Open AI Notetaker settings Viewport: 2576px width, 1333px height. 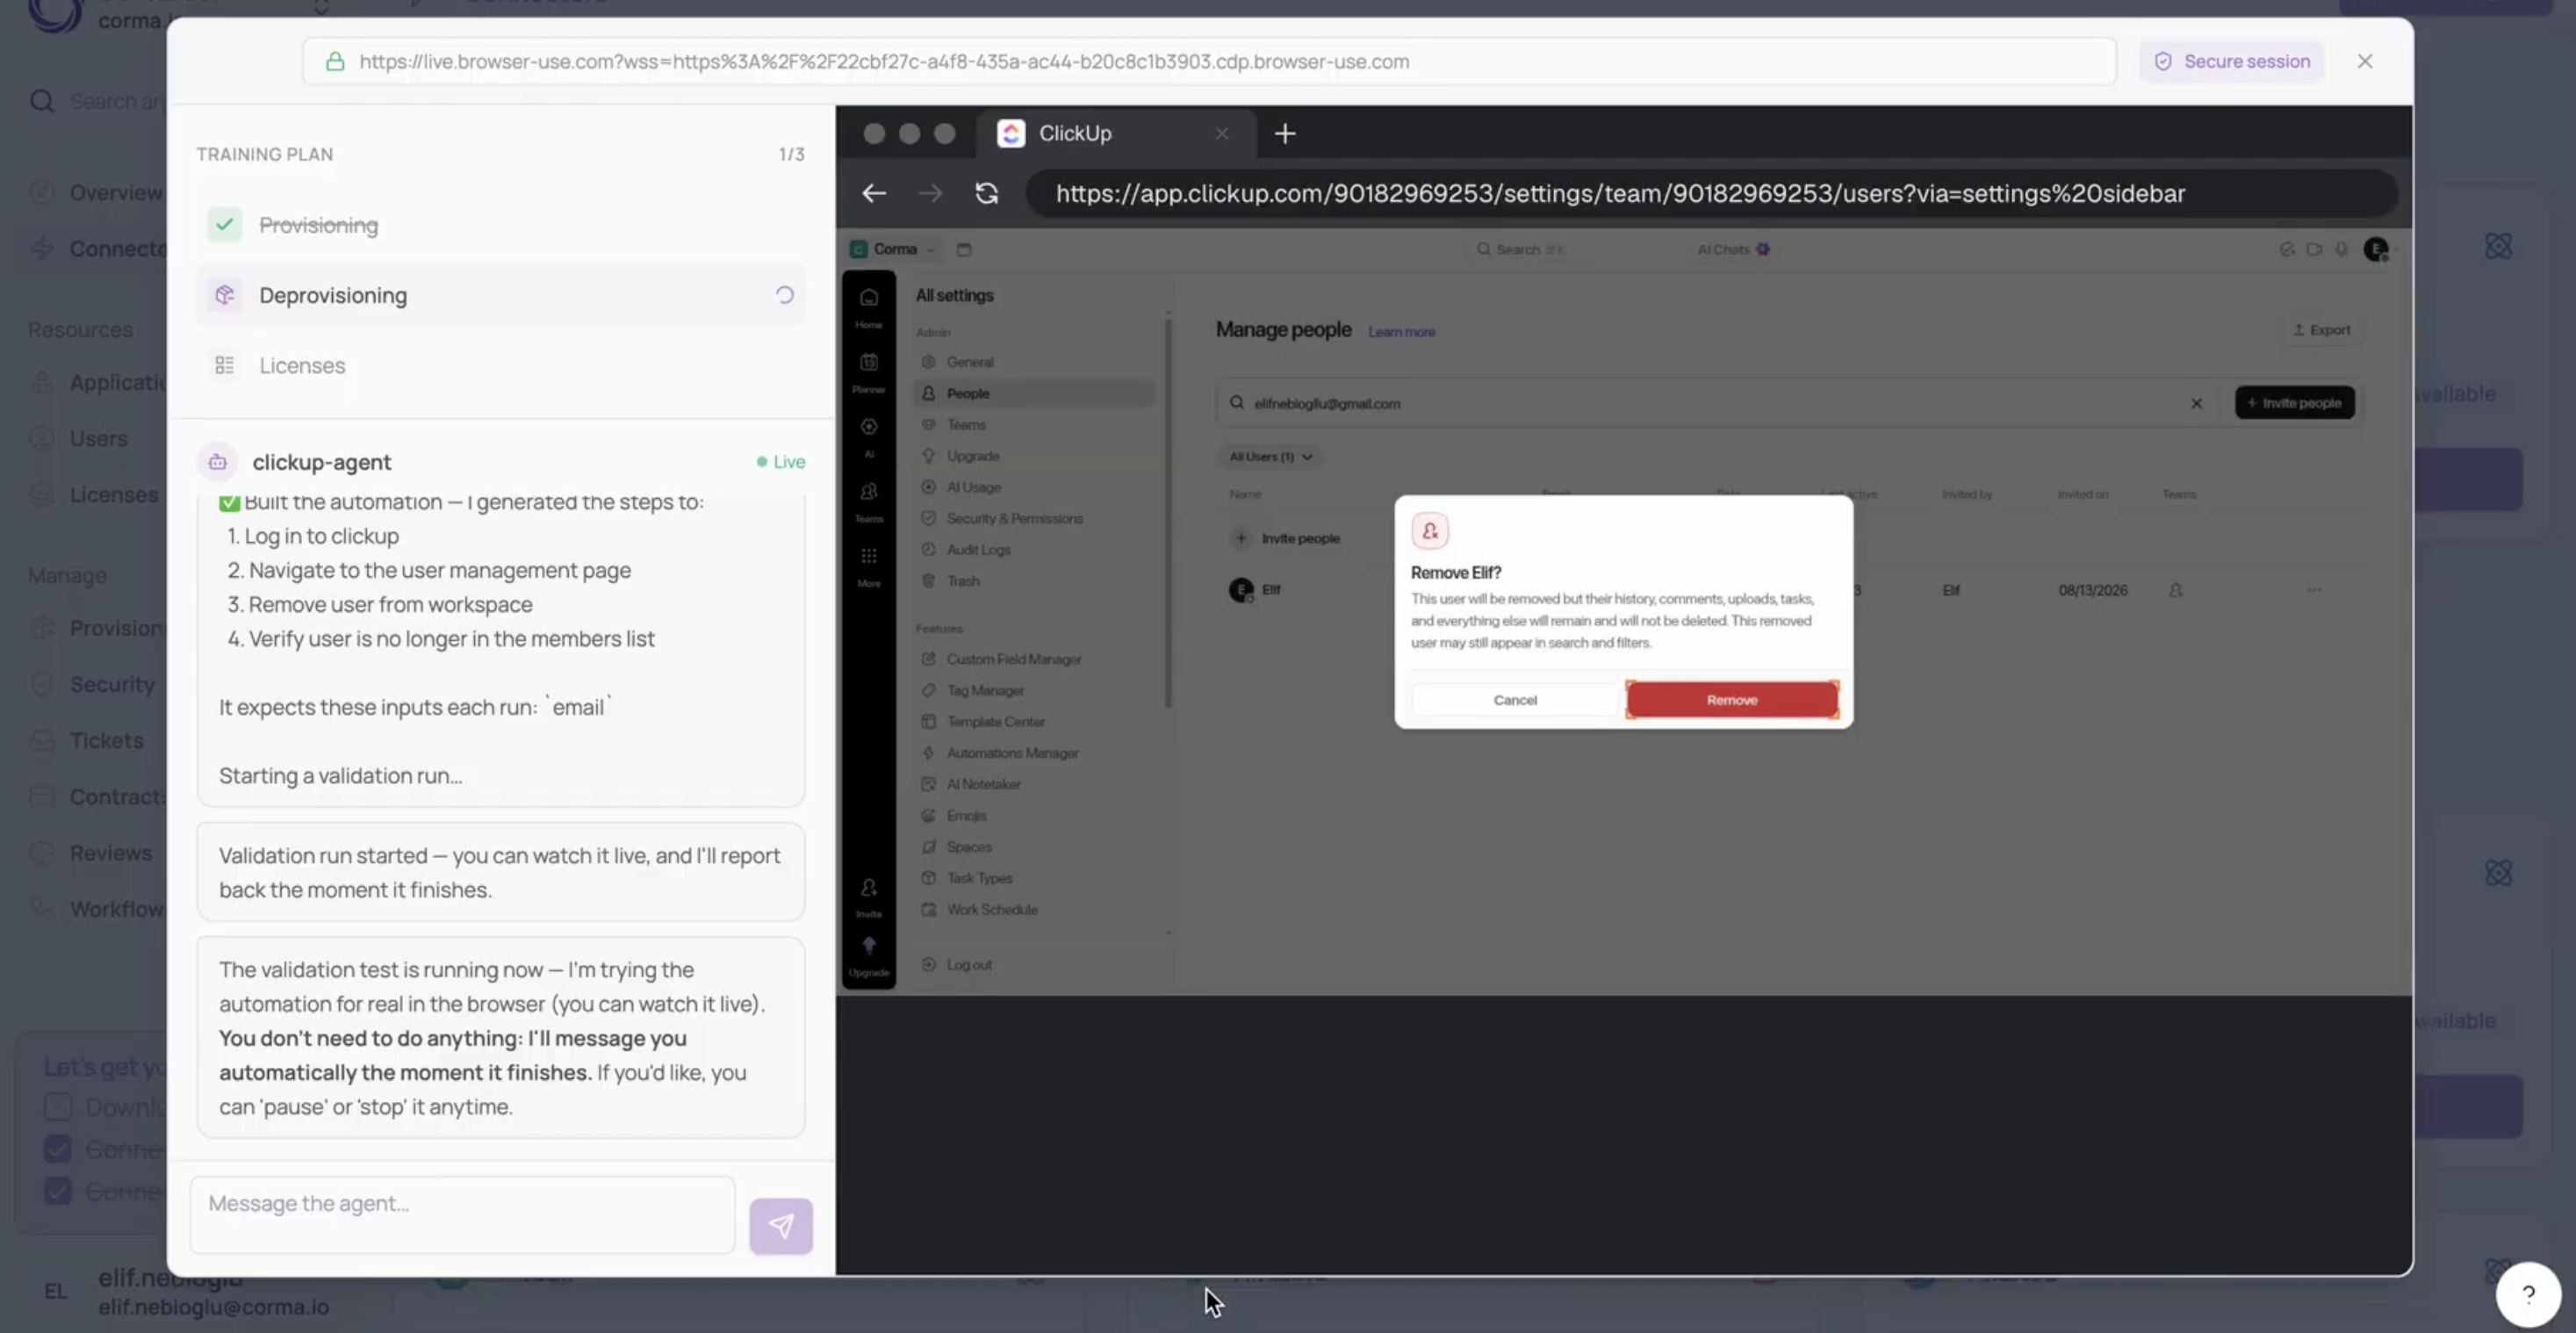1034,784
